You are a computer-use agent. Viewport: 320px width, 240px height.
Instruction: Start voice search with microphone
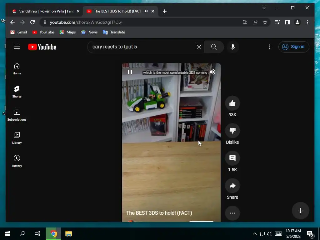(232, 47)
